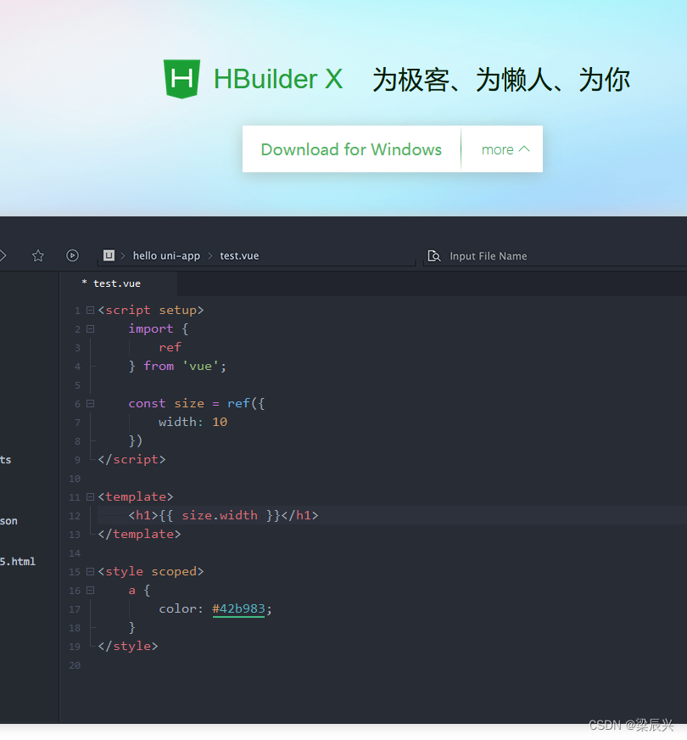
Task: Collapse the const size ref fold at line 6
Action: click(x=89, y=403)
